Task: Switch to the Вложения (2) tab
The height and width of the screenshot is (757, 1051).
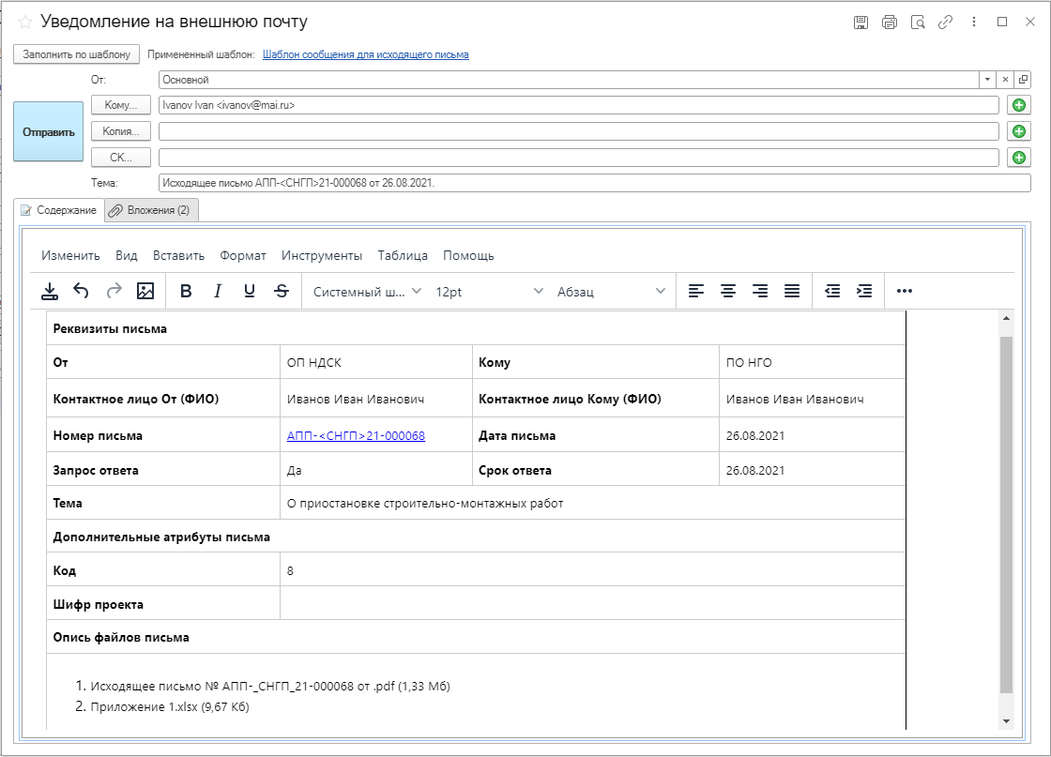Action: click(151, 210)
